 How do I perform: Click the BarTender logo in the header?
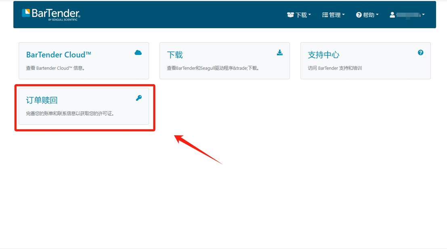[x=51, y=15]
